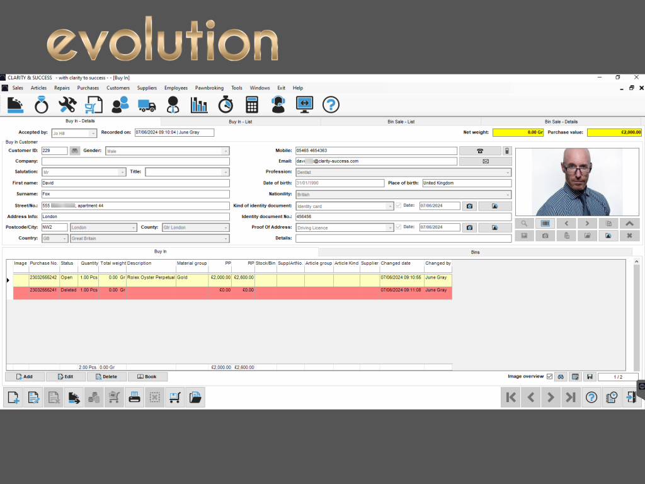Switch to Bin Sale - List tab
Screen dimensions: 645x484
(x=401, y=122)
